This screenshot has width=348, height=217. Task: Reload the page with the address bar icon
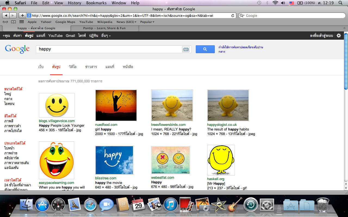233,16
